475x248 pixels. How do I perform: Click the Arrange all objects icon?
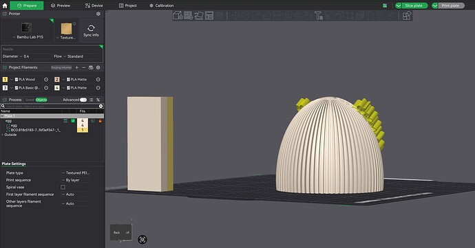click(209, 15)
